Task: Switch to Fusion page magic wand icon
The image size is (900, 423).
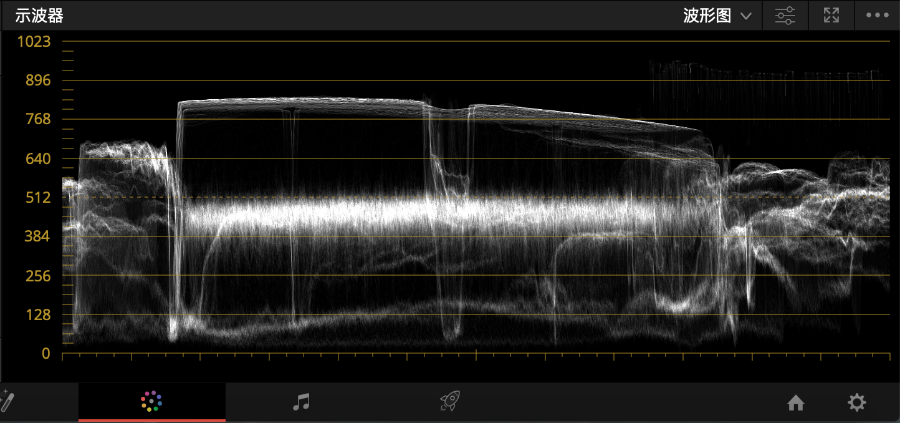Action: [x=6, y=402]
